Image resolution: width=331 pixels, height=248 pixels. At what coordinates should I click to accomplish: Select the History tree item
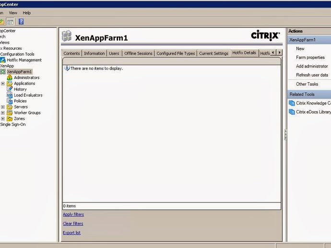click(20, 90)
